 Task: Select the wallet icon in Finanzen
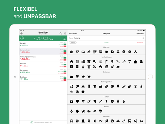(x=71, y=52)
